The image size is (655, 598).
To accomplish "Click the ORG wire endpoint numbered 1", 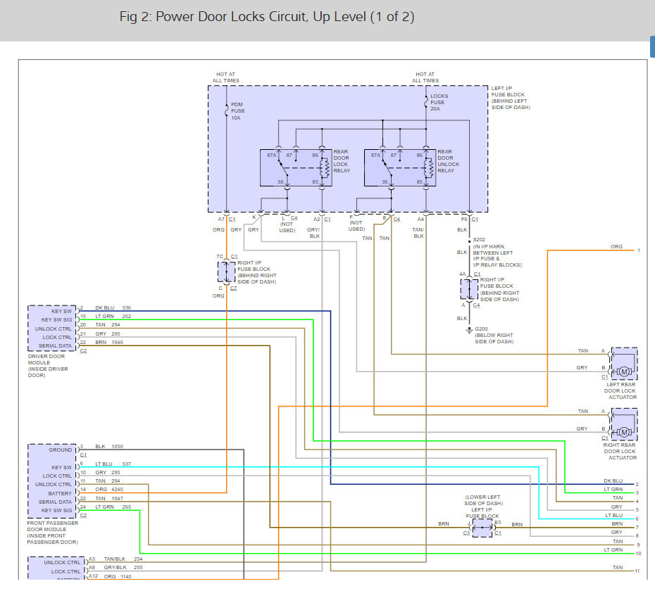I will [x=638, y=250].
